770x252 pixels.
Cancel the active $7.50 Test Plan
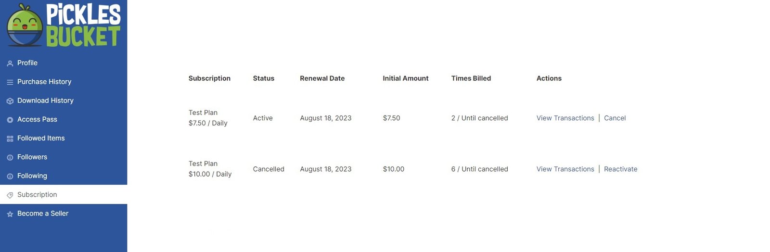coord(615,118)
